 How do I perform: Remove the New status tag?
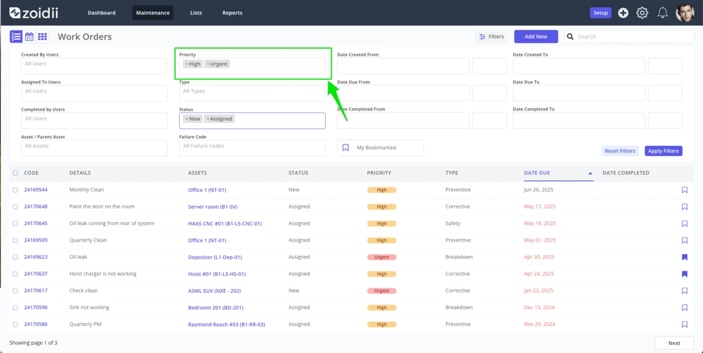click(186, 119)
